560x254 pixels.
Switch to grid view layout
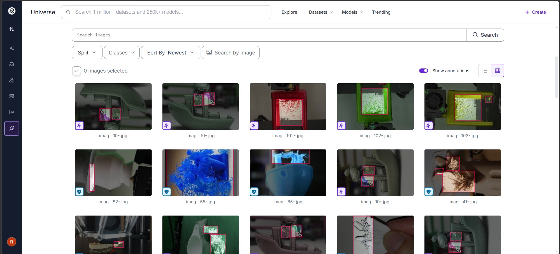497,71
